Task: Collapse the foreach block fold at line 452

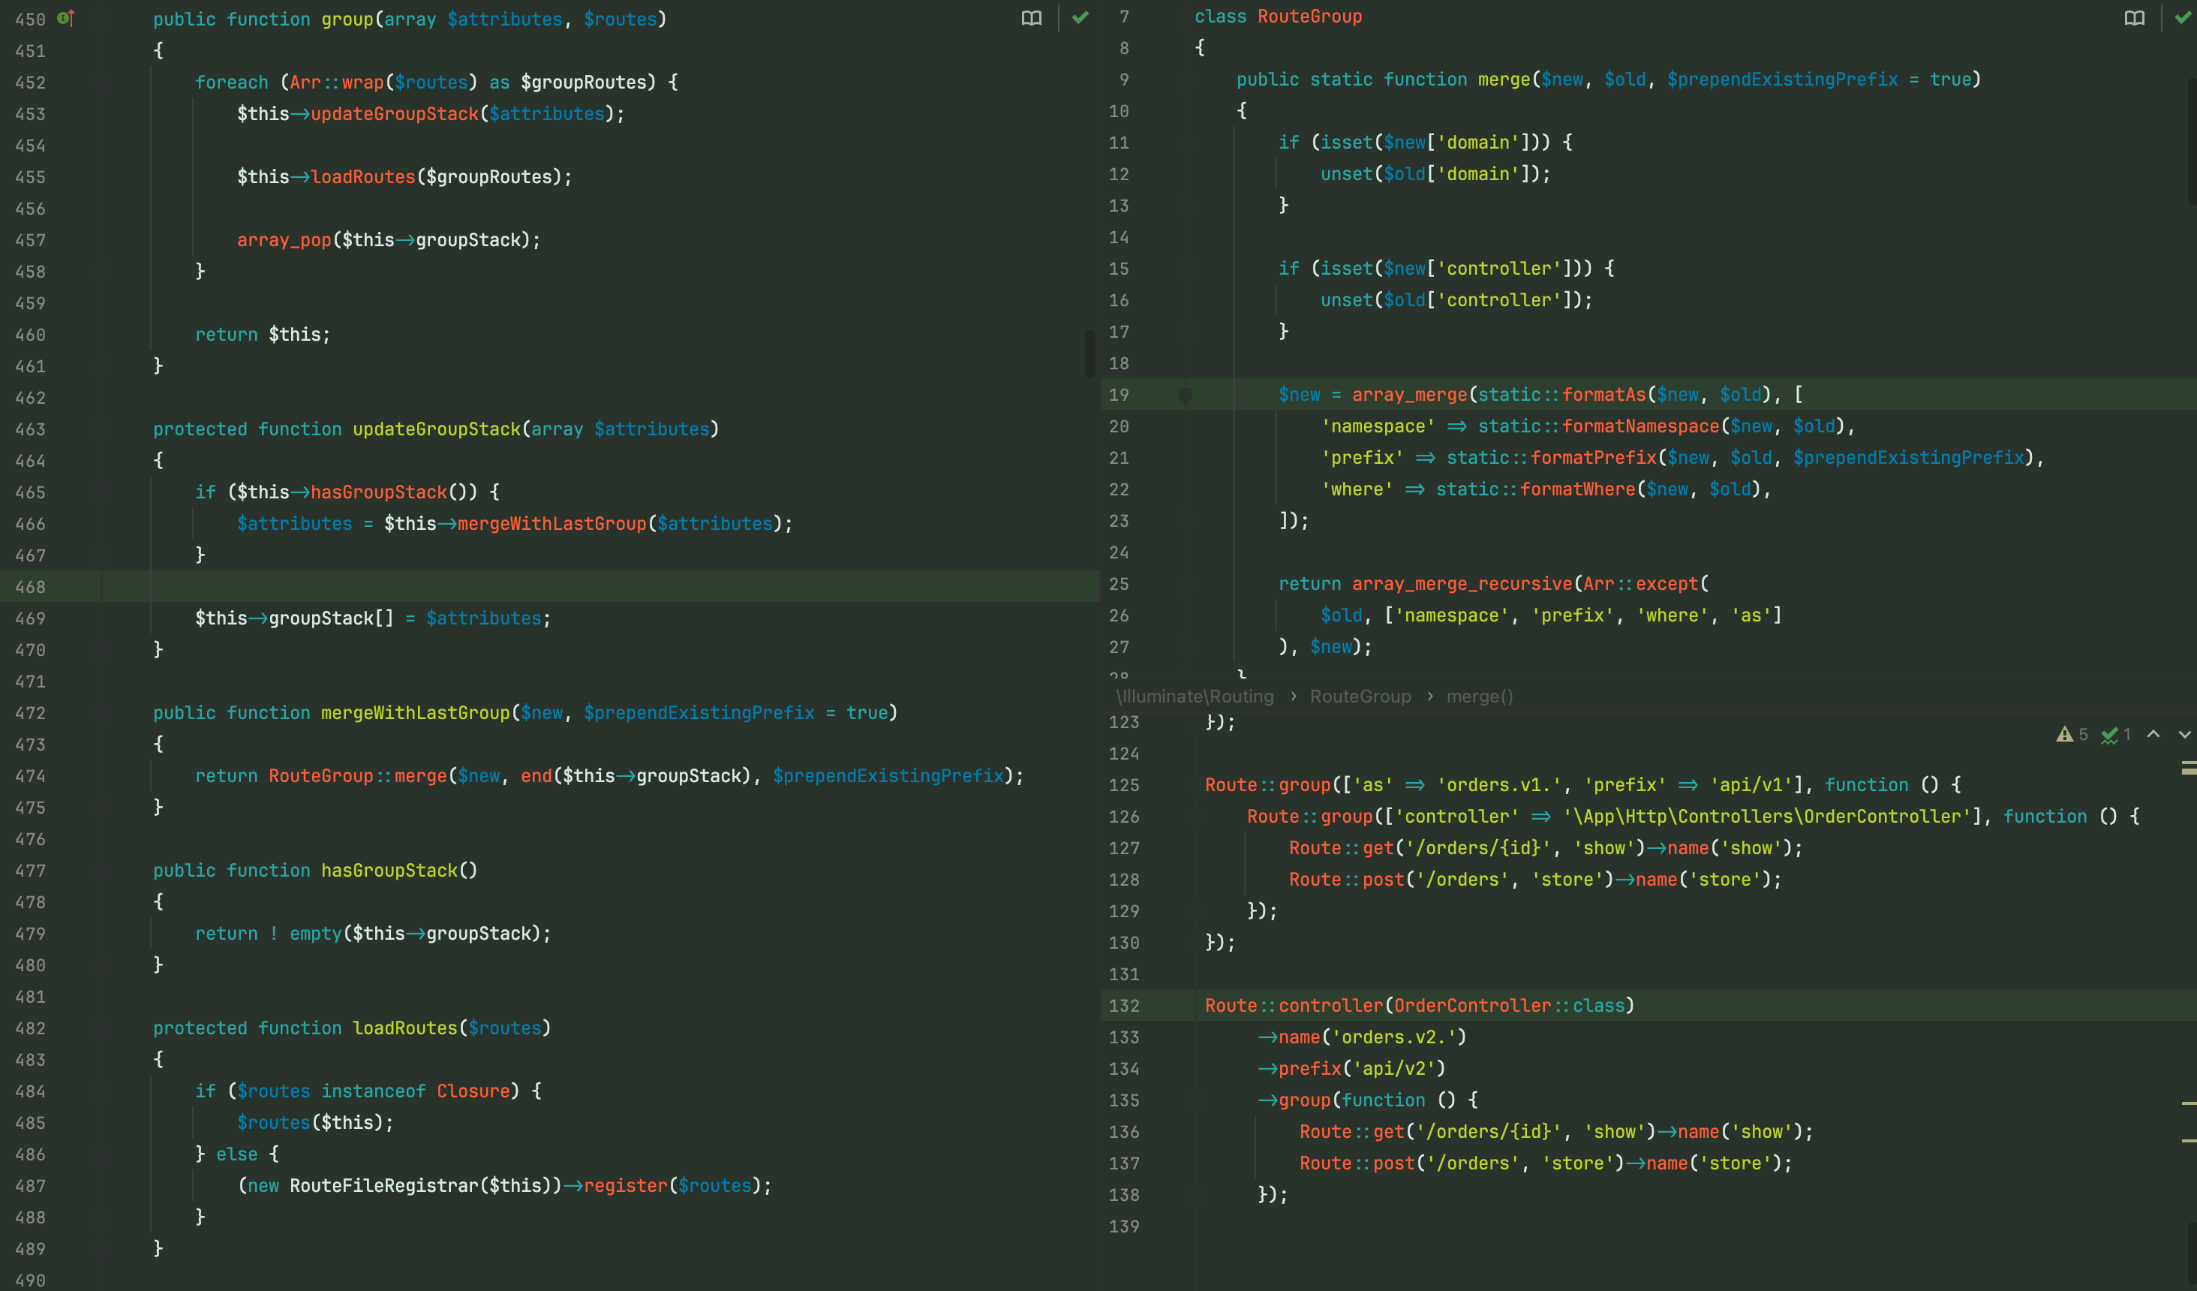Action: point(101,82)
